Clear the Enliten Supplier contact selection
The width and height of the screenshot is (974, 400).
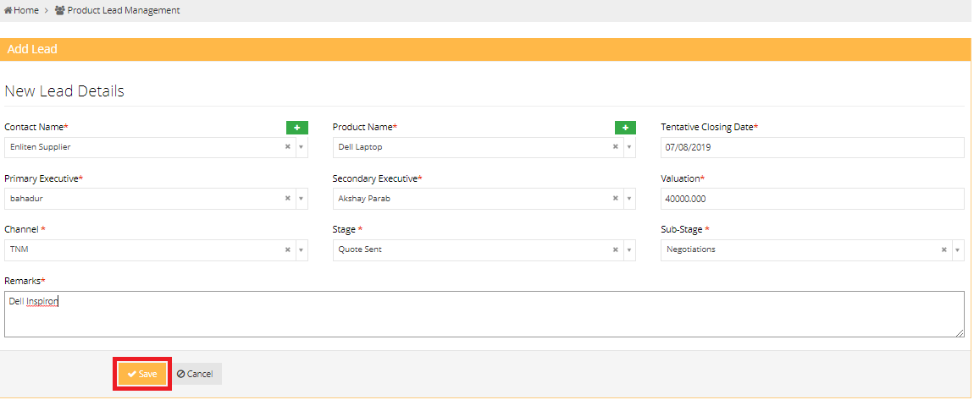pyautogui.click(x=287, y=147)
